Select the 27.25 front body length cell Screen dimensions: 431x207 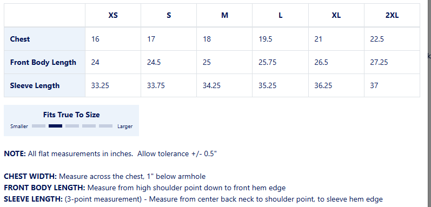tap(392, 62)
